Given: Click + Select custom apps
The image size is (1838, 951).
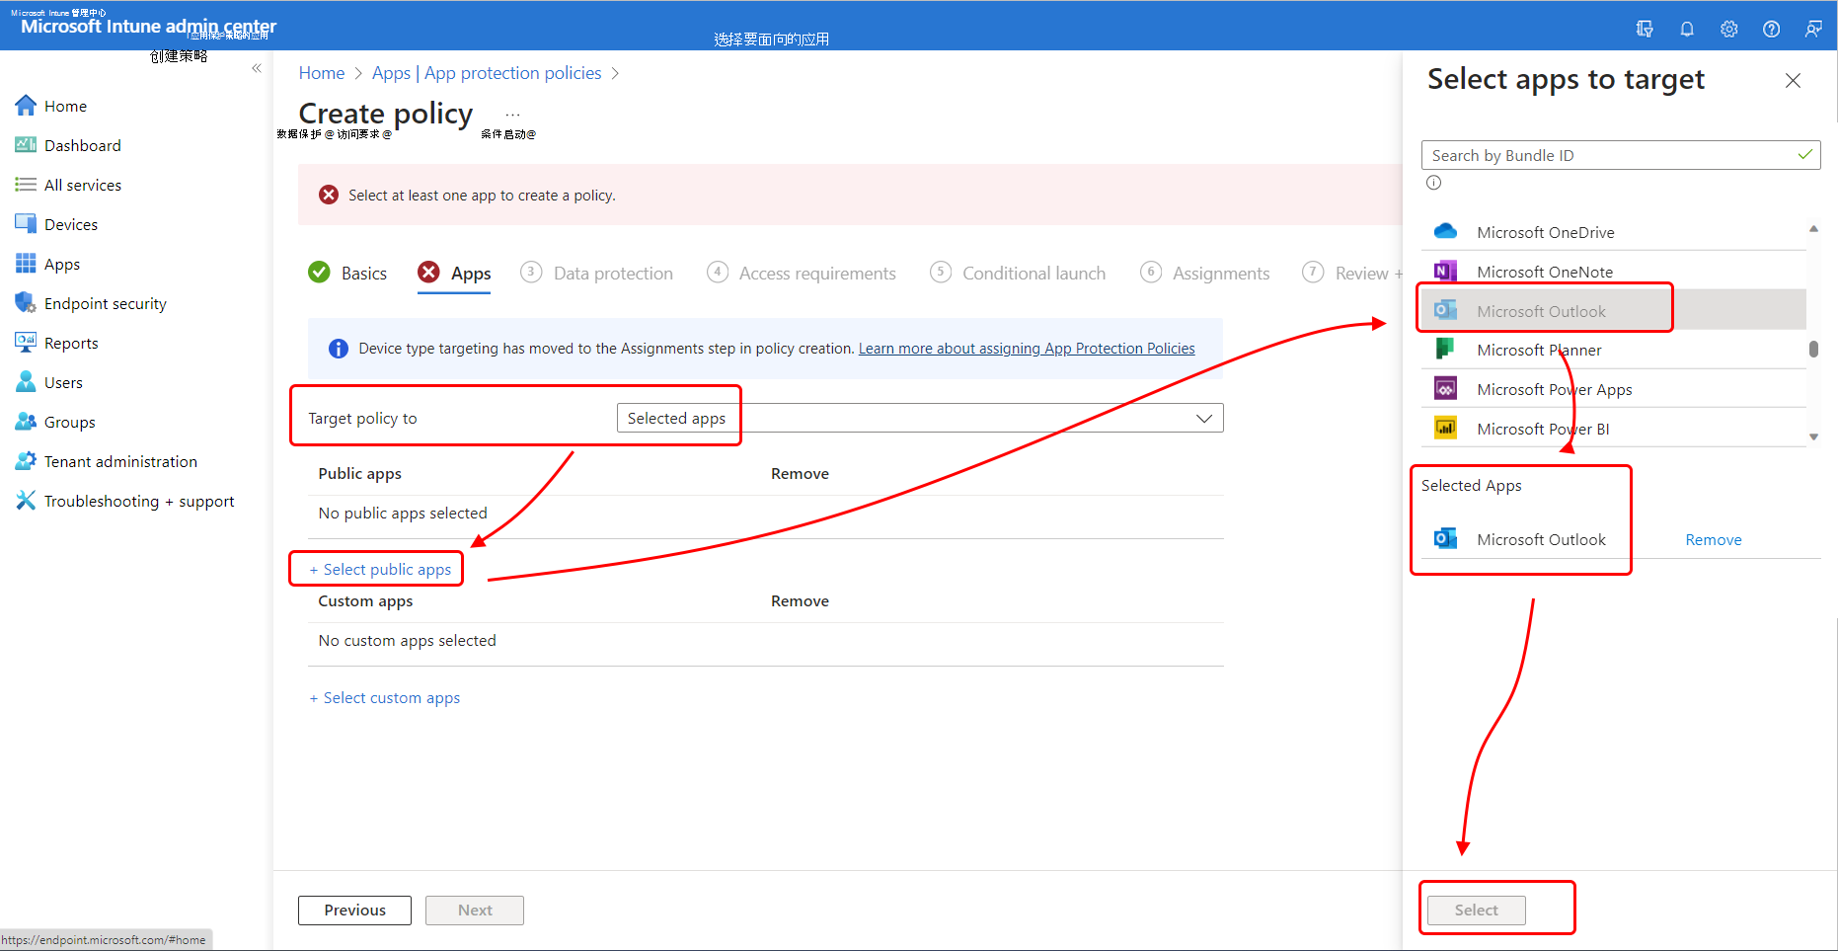Looking at the screenshot, I should pyautogui.click(x=385, y=697).
